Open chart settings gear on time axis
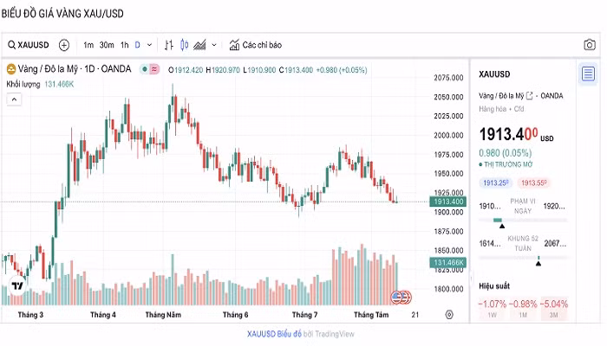This screenshot has width=607, height=346. click(x=448, y=315)
